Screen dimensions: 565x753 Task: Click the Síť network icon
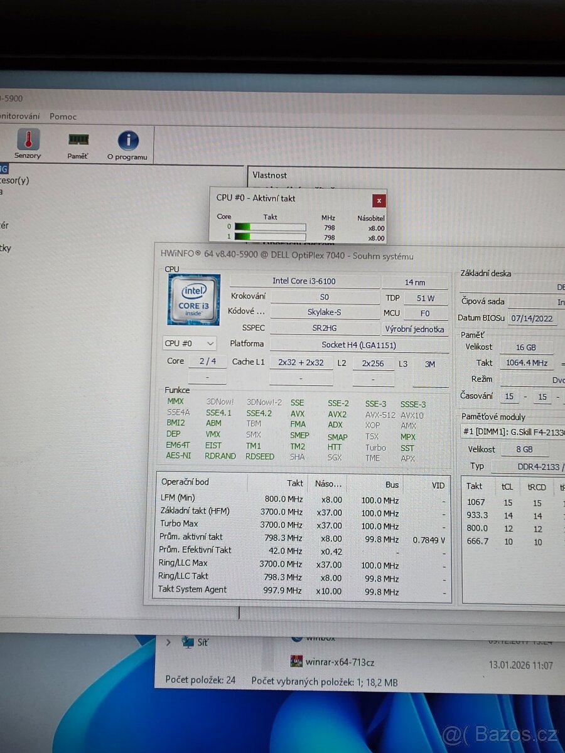188,642
